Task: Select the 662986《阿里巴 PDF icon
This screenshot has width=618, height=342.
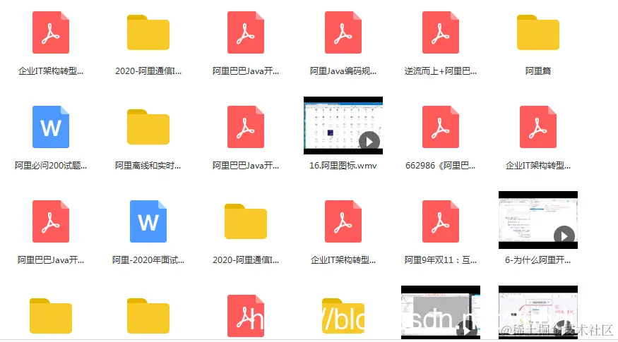Action: point(440,127)
